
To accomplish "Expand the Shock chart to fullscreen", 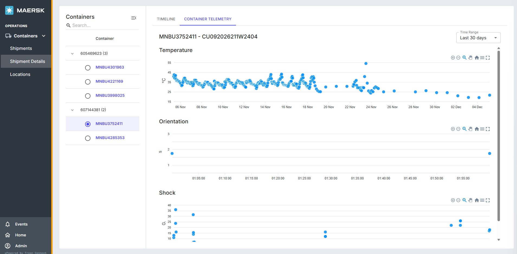I will point(488,200).
